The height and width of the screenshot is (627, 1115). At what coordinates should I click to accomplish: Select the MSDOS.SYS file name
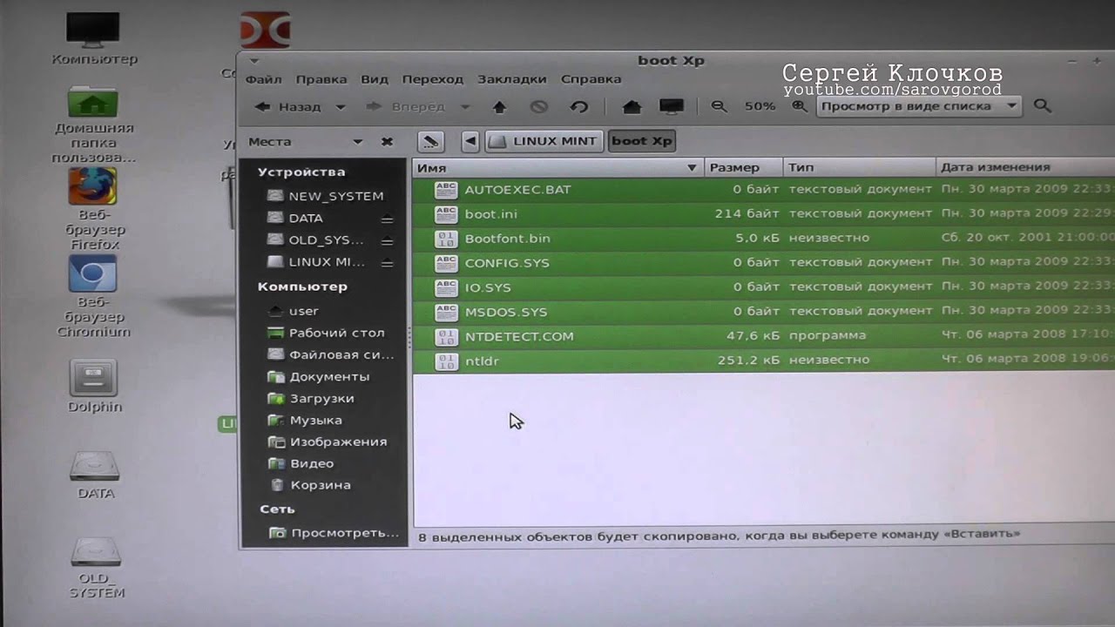point(506,312)
